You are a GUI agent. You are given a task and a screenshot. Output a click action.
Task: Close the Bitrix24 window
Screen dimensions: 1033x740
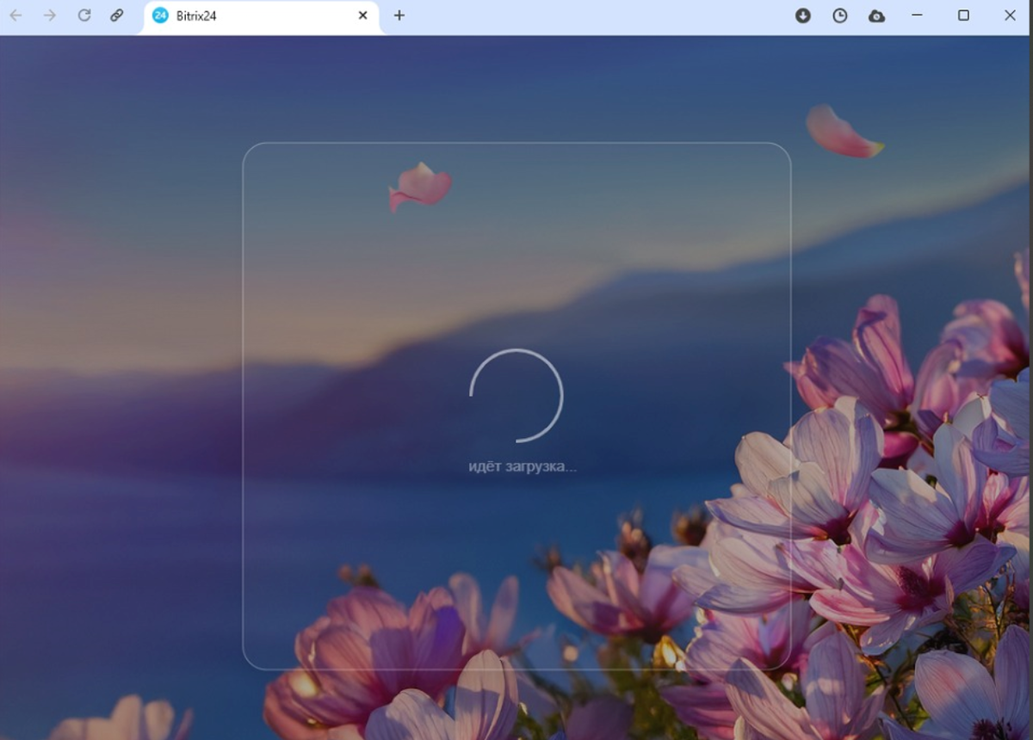pos(1011,15)
